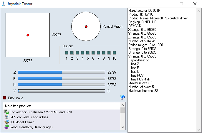Click the GPS converters and utilities icon
The width and height of the screenshot is (202, 133).
coord(7,117)
